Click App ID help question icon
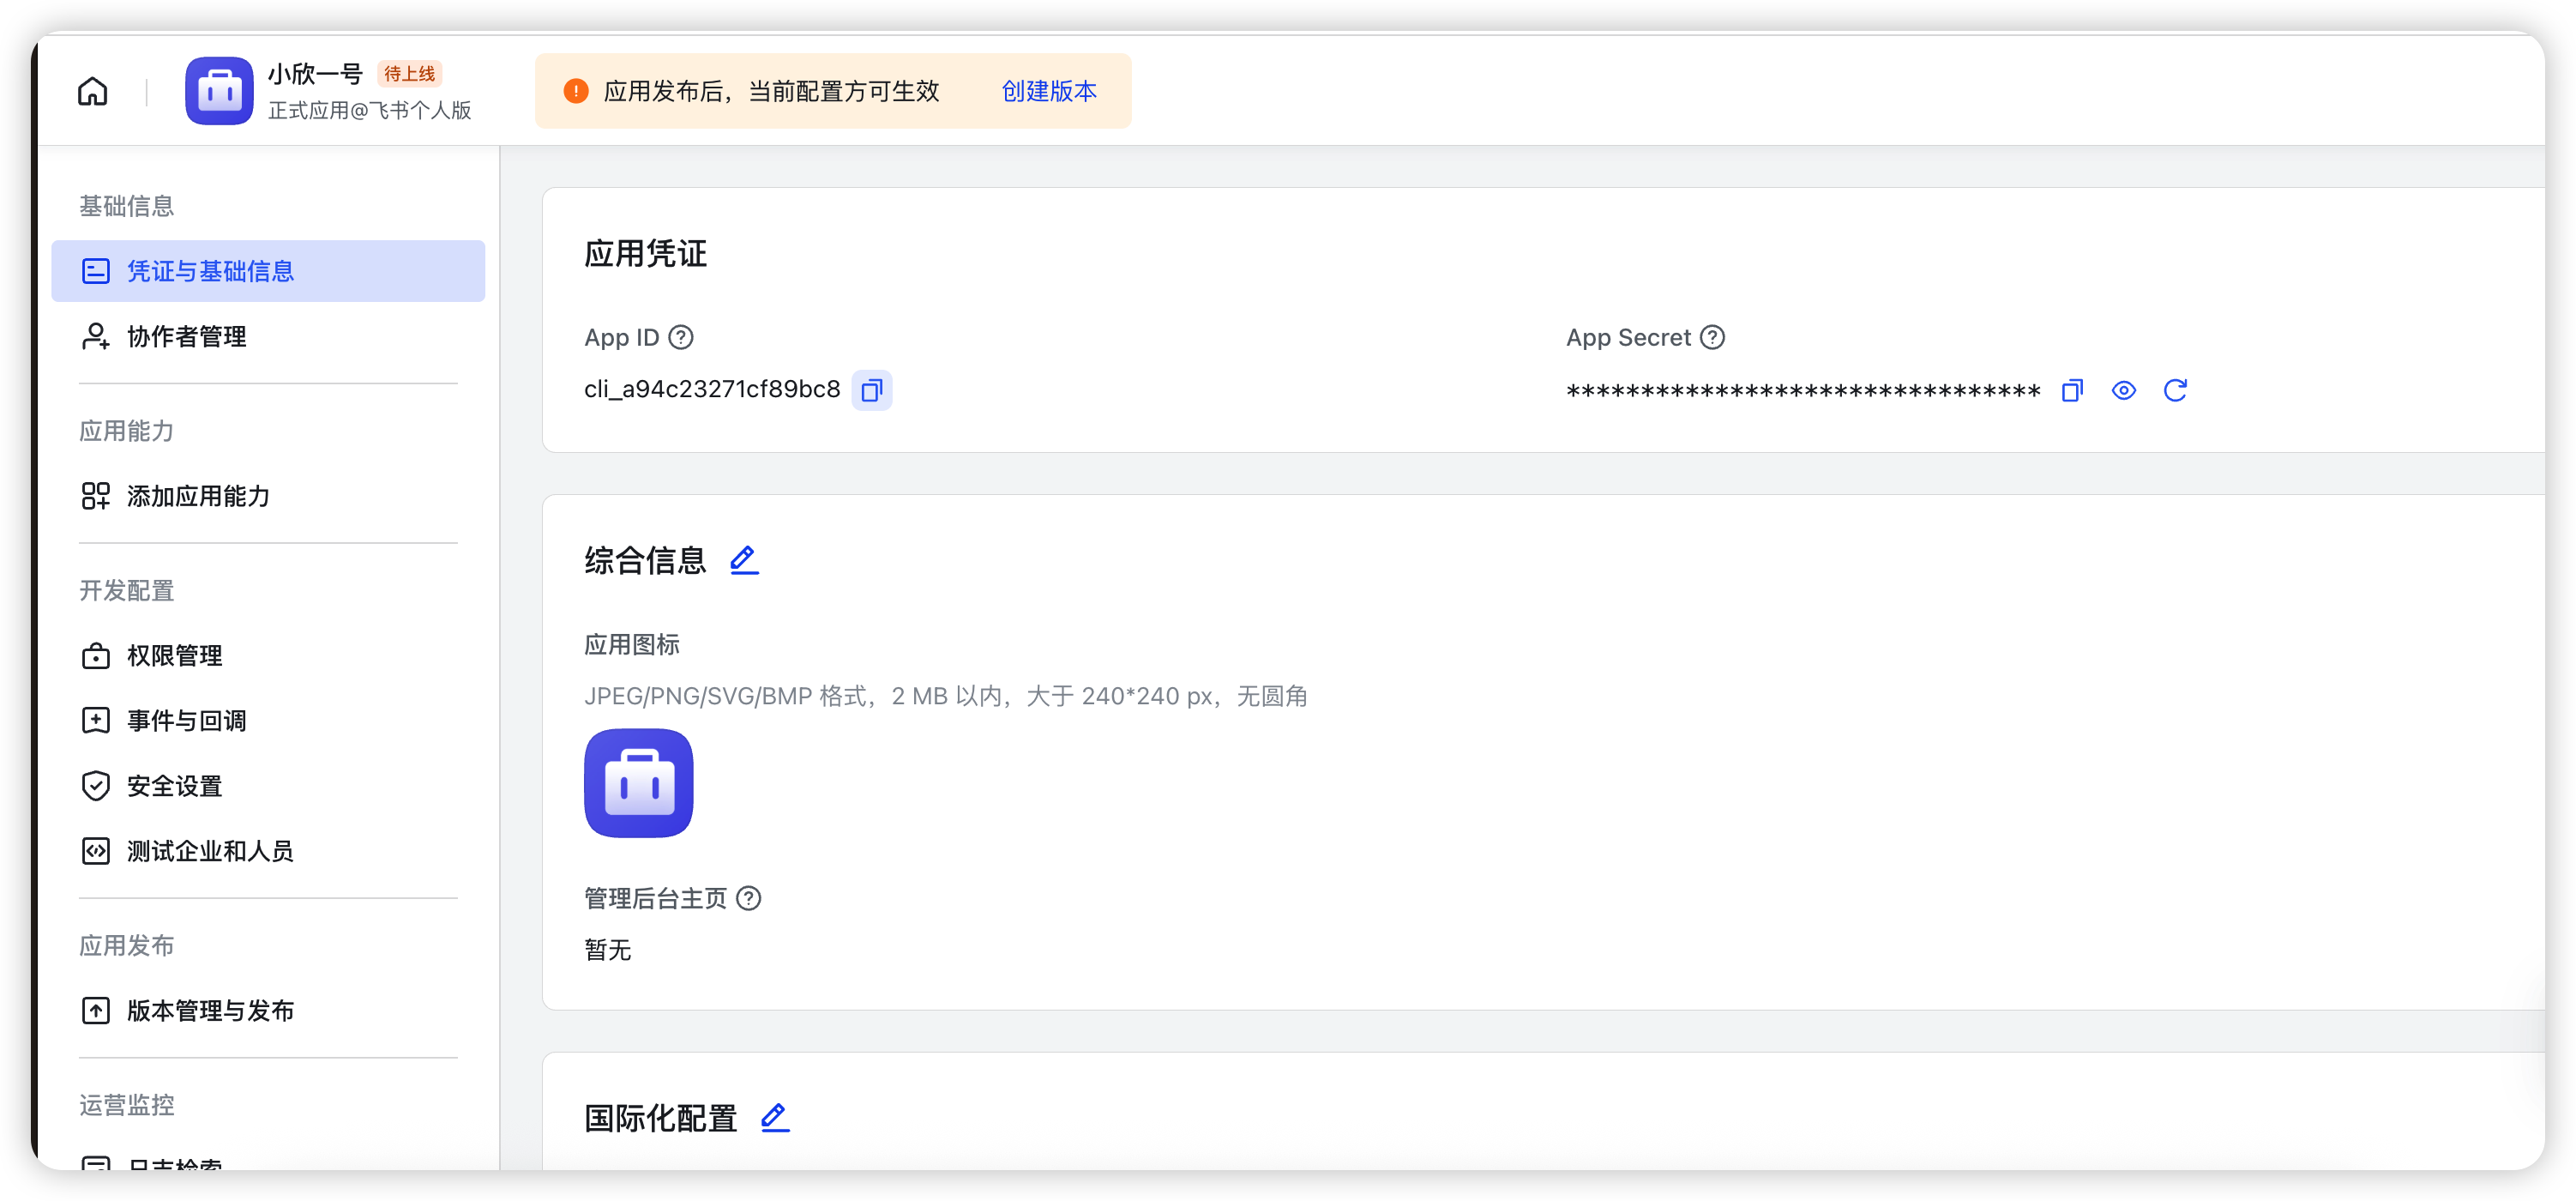Screen dimensions: 2576x1201 (681, 338)
